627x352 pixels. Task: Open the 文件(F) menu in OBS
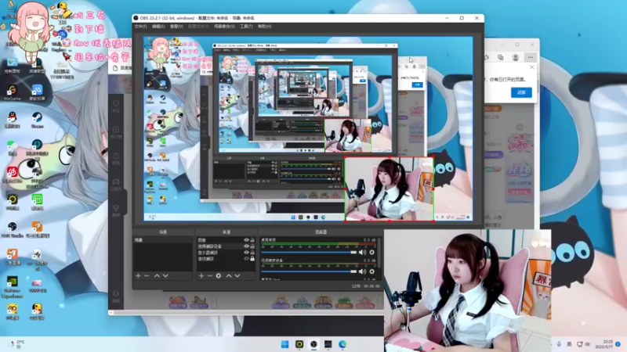tap(141, 27)
